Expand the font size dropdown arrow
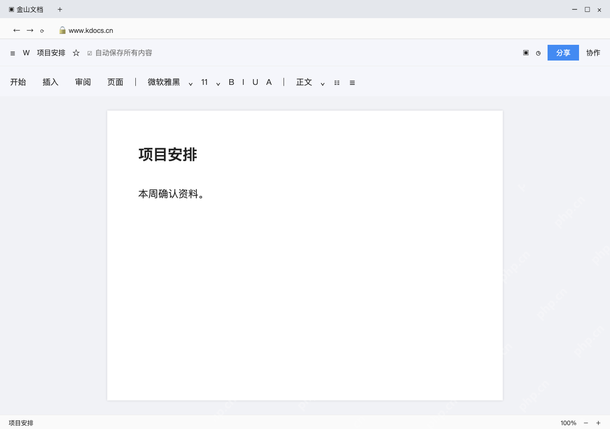The width and height of the screenshot is (610, 429). 218,83
